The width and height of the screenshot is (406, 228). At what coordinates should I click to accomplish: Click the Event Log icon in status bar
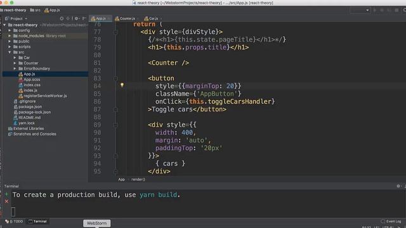click(x=383, y=221)
